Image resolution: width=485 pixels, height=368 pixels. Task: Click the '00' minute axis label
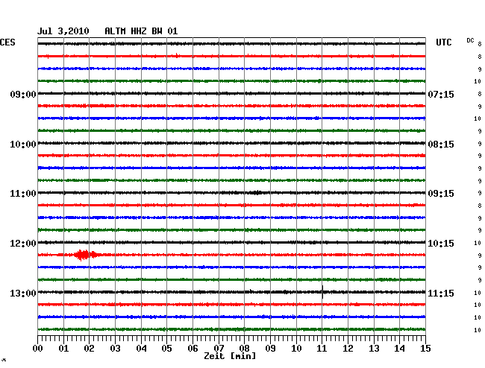(38, 348)
